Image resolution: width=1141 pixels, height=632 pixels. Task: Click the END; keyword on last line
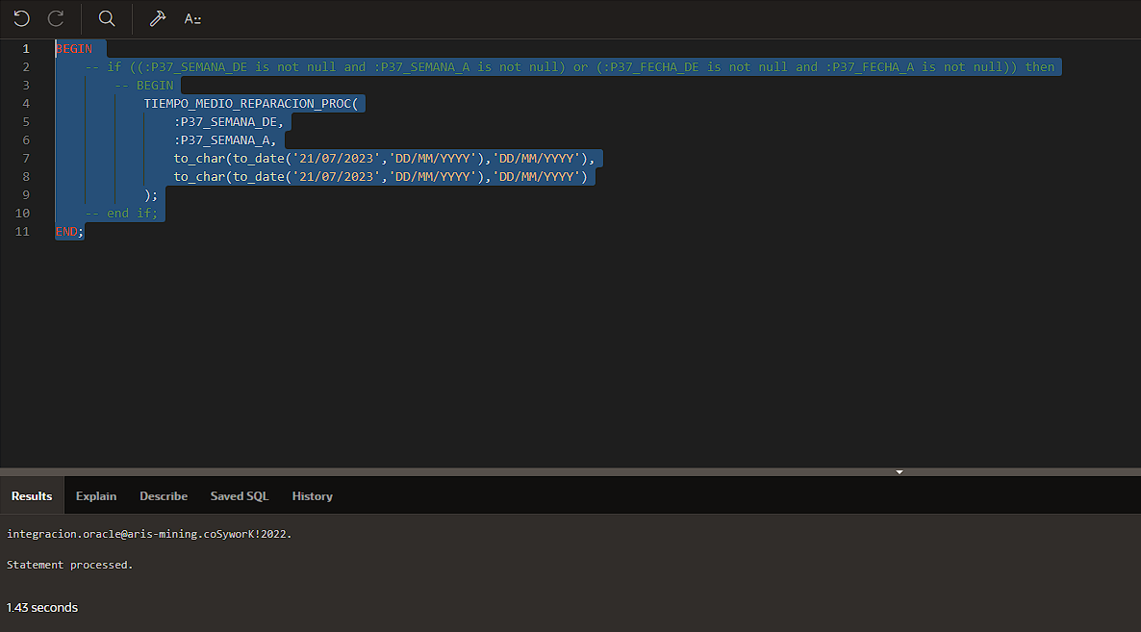69,232
